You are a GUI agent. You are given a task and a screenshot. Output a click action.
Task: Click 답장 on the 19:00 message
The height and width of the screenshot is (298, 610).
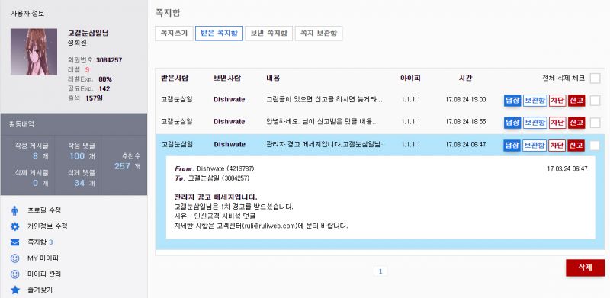pos(512,101)
